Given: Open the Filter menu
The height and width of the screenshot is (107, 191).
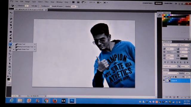Looking at the screenshot, I should tap(47, 2).
